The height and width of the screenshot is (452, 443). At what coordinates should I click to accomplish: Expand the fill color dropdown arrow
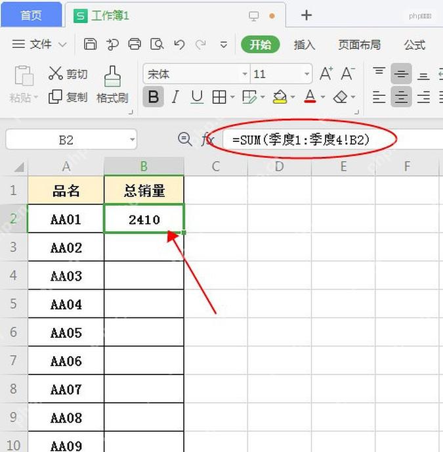point(293,97)
